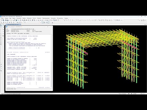Open the GLOBAL coordinate system dropdown

136,94
